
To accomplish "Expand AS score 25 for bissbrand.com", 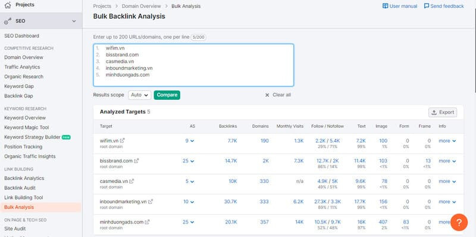I will pos(189,161).
